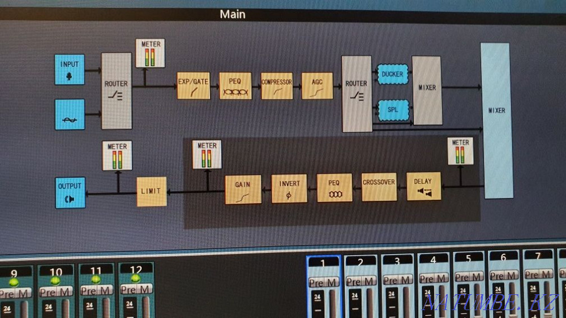Click the channel 1 fader
The height and width of the screenshot is (318, 566).
pyautogui.click(x=333, y=303)
